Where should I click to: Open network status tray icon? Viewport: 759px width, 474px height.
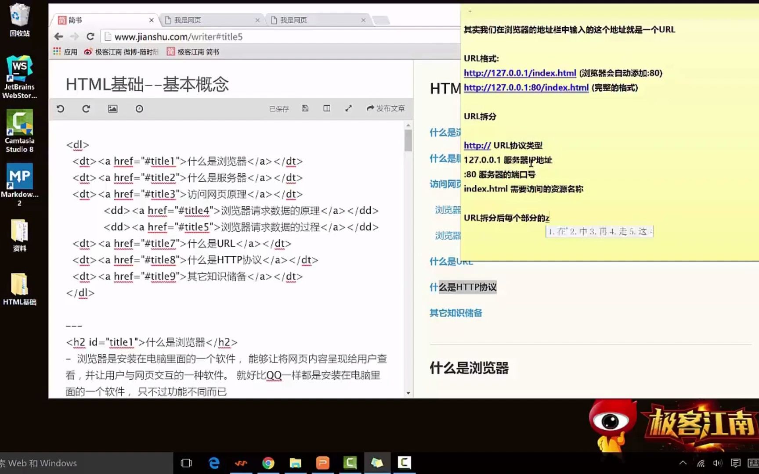coord(701,463)
